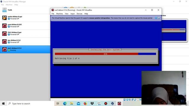Switch to the running Debian VM taskbar icon
The height and width of the screenshot is (106, 189).
pyautogui.click(x=119, y=103)
